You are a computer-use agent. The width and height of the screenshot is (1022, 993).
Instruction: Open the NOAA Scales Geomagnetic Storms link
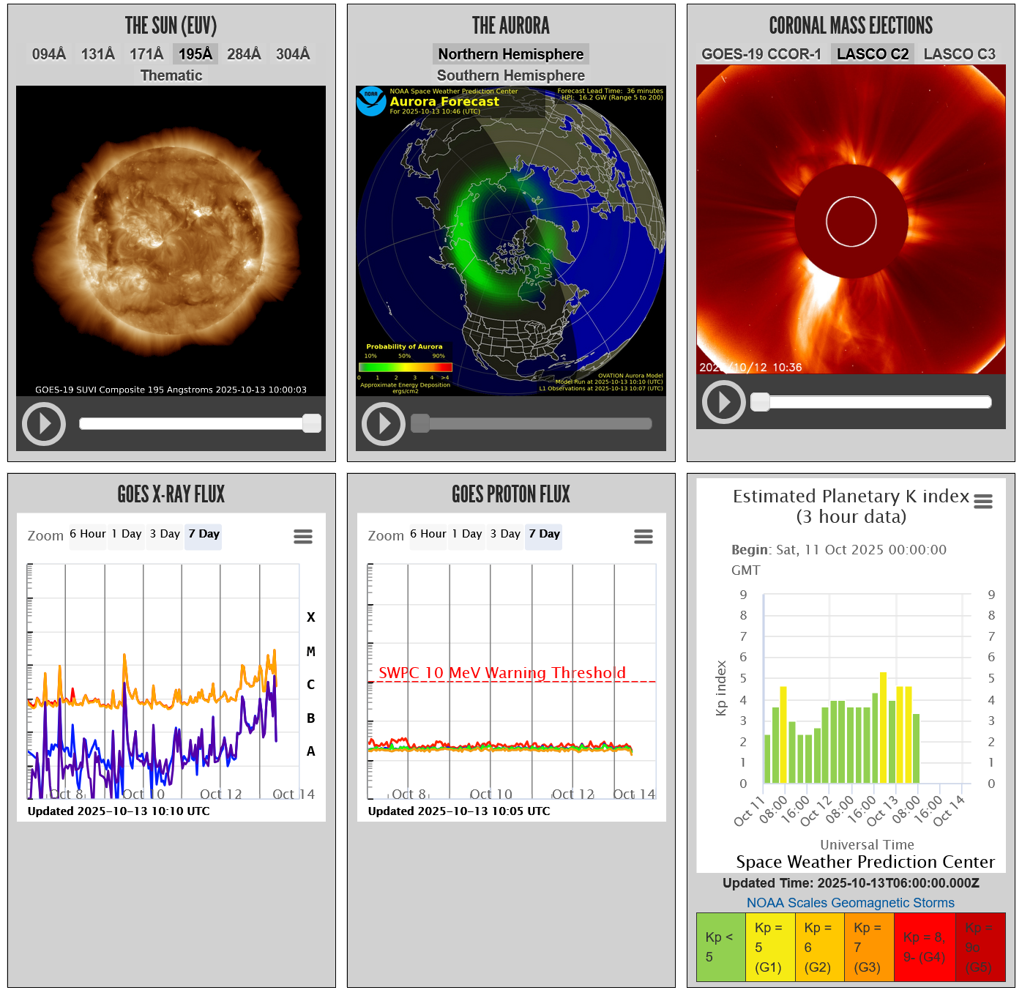[851, 903]
